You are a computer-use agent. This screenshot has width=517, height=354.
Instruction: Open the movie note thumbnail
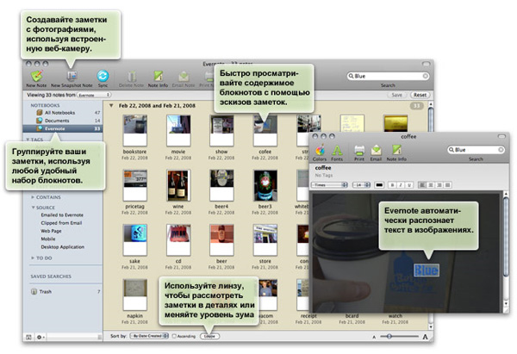[178, 131]
